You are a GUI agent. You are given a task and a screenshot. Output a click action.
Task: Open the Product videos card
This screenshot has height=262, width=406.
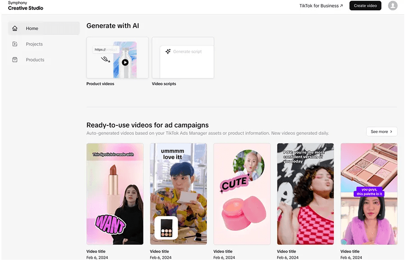(118, 57)
